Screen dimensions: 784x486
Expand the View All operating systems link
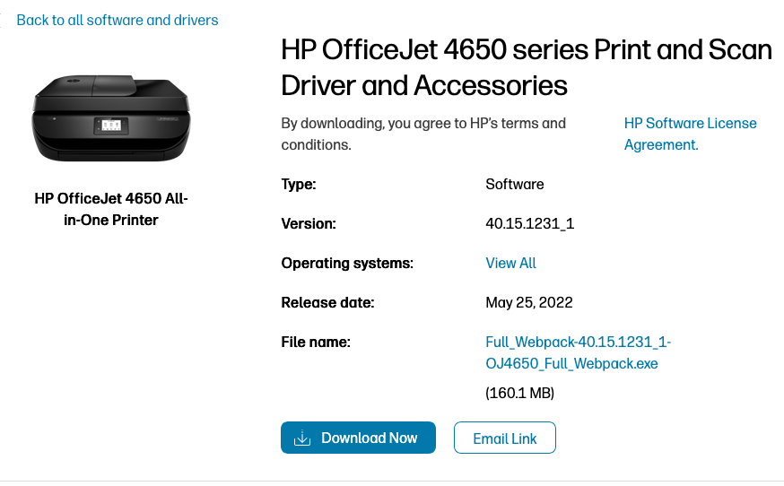point(510,263)
